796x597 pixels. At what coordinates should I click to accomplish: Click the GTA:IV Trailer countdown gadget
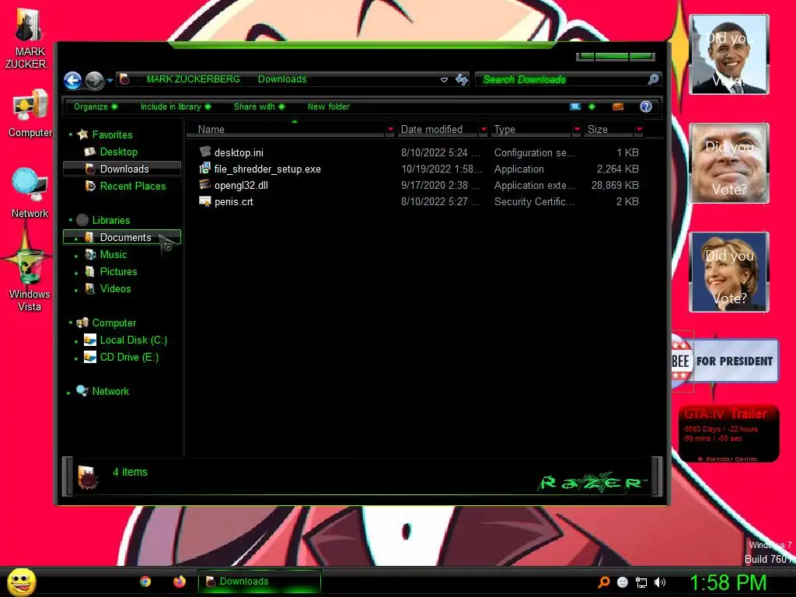pyautogui.click(x=728, y=434)
